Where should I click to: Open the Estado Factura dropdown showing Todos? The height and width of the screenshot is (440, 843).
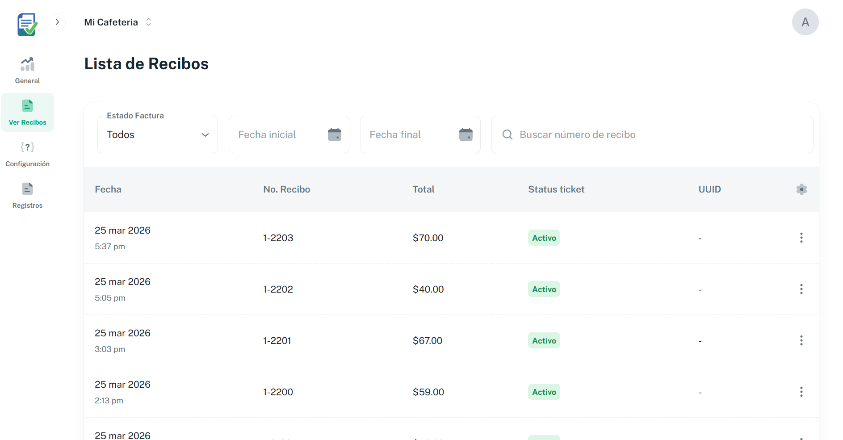point(158,134)
